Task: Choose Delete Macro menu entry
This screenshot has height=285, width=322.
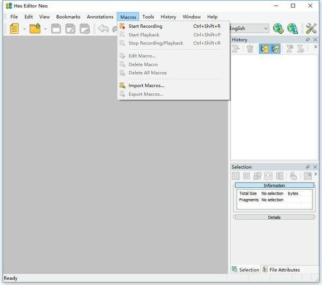Action: 173,64
